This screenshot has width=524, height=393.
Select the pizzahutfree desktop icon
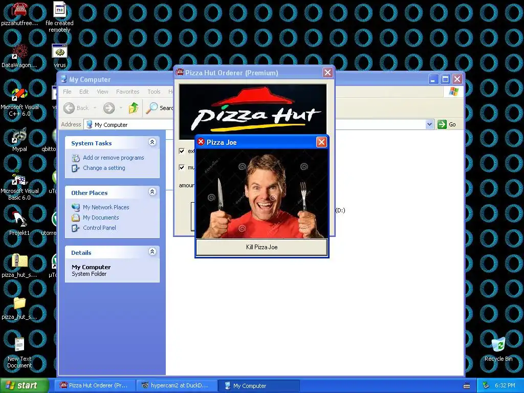[19, 13]
